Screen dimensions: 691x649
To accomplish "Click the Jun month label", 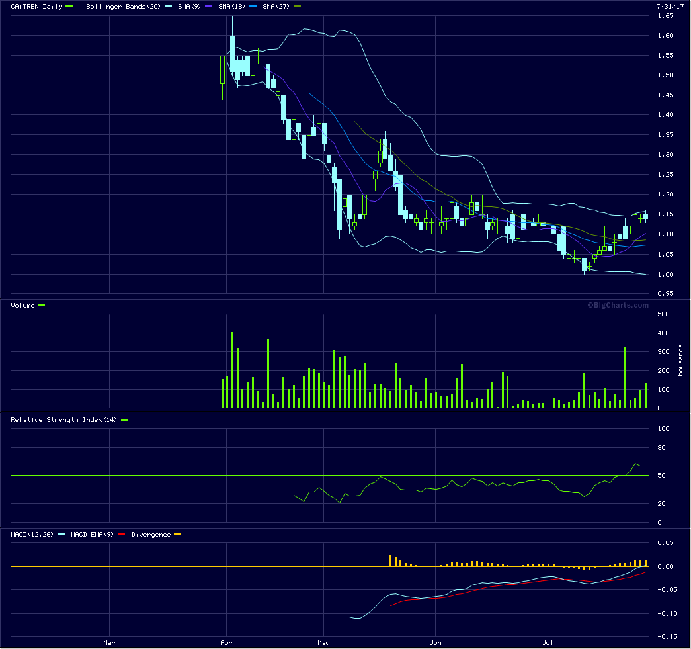I will 435,643.
